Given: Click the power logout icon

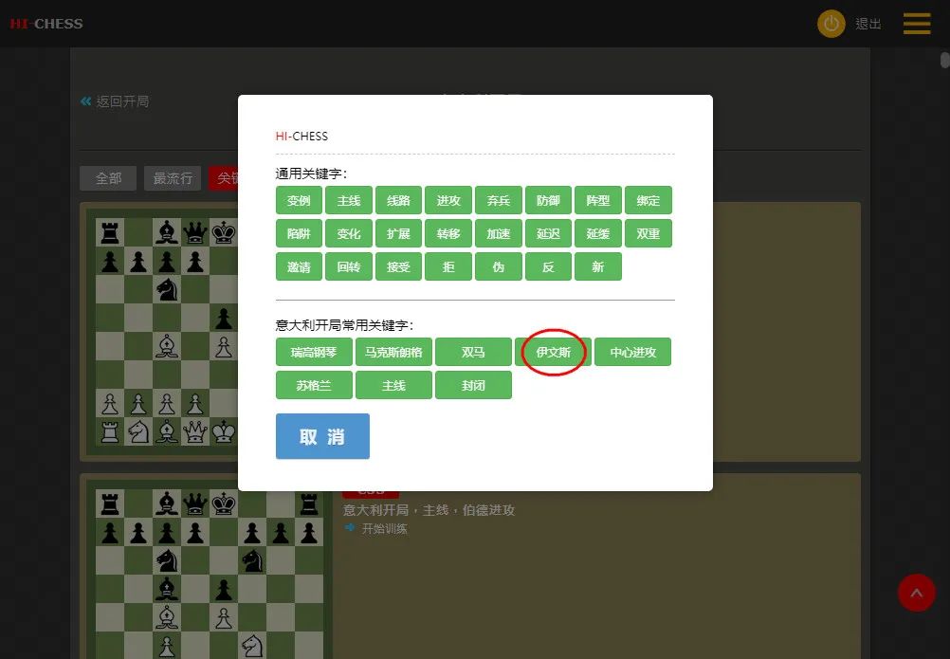Looking at the screenshot, I should pos(831,24).
